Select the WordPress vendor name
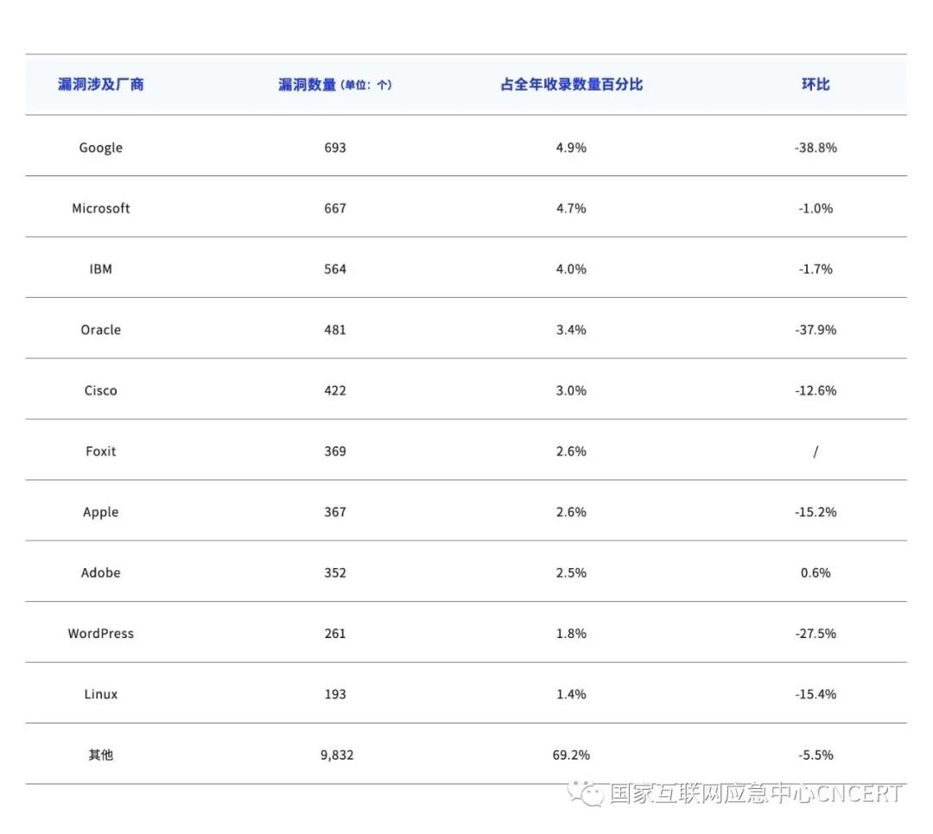Viewport: 933px width, 834px height. point(101,634)
